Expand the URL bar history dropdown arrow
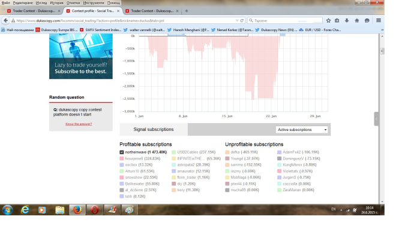 pyautogui.click(x=237, y=20)
